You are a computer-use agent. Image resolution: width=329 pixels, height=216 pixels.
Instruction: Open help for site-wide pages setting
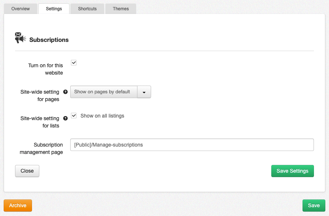pos(65,92)
